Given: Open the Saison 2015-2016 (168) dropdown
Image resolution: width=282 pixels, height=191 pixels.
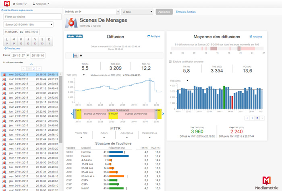Looking at the screenshot, I should click(28, 25).
